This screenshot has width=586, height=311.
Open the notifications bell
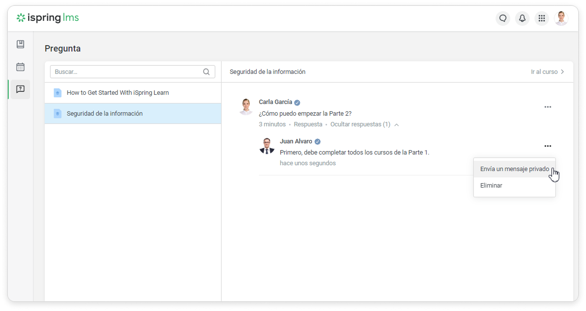(x=522, y=18)
